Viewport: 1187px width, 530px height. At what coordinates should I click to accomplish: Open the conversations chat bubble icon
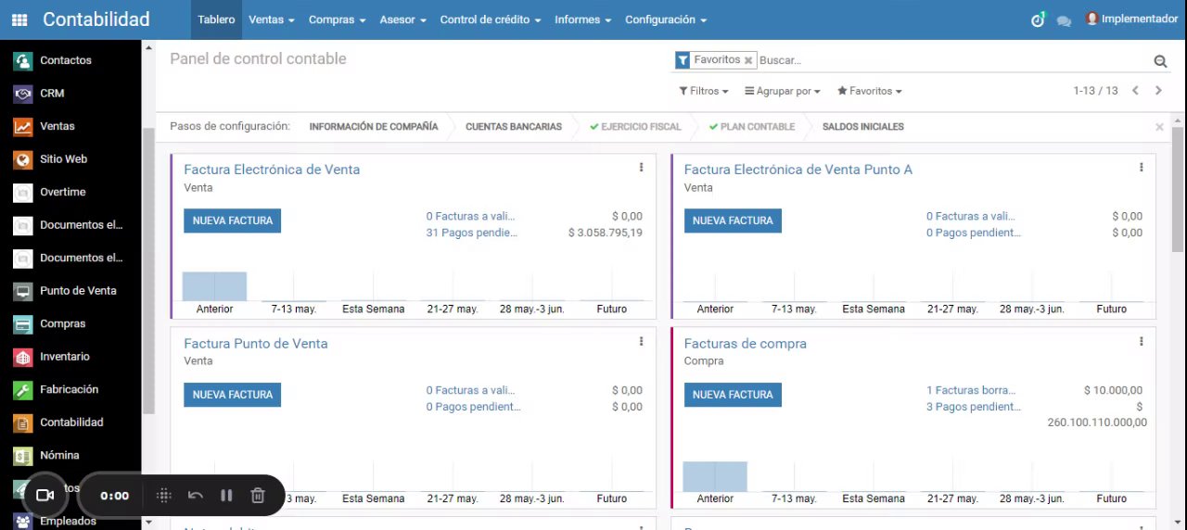coord(1064,20)
